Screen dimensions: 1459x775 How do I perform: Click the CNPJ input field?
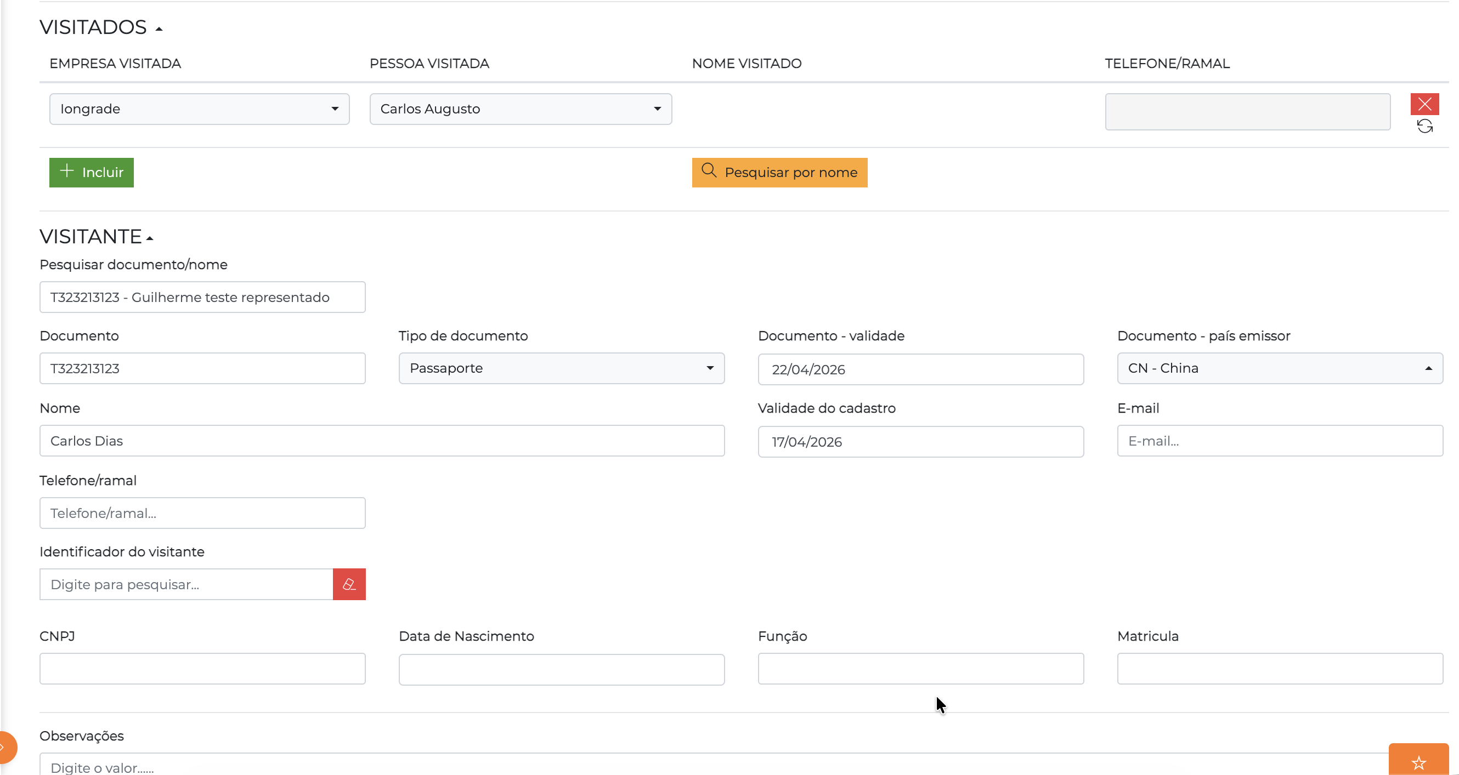202,669
